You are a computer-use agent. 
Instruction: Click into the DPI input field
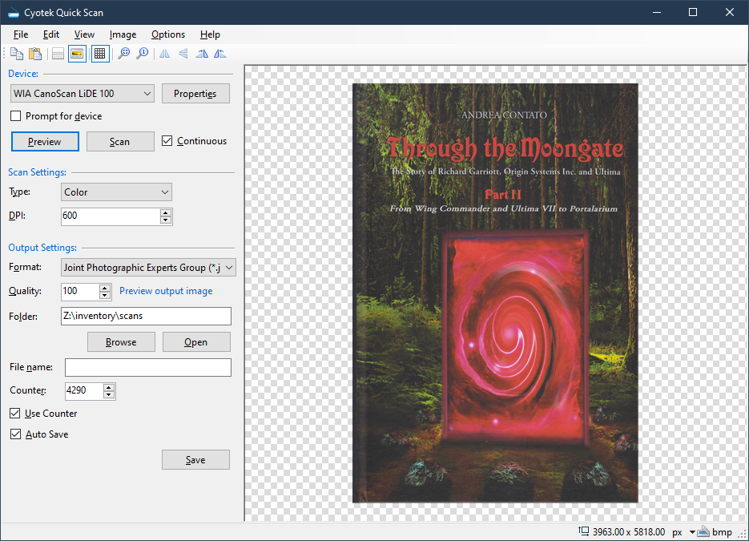point(111,216)
